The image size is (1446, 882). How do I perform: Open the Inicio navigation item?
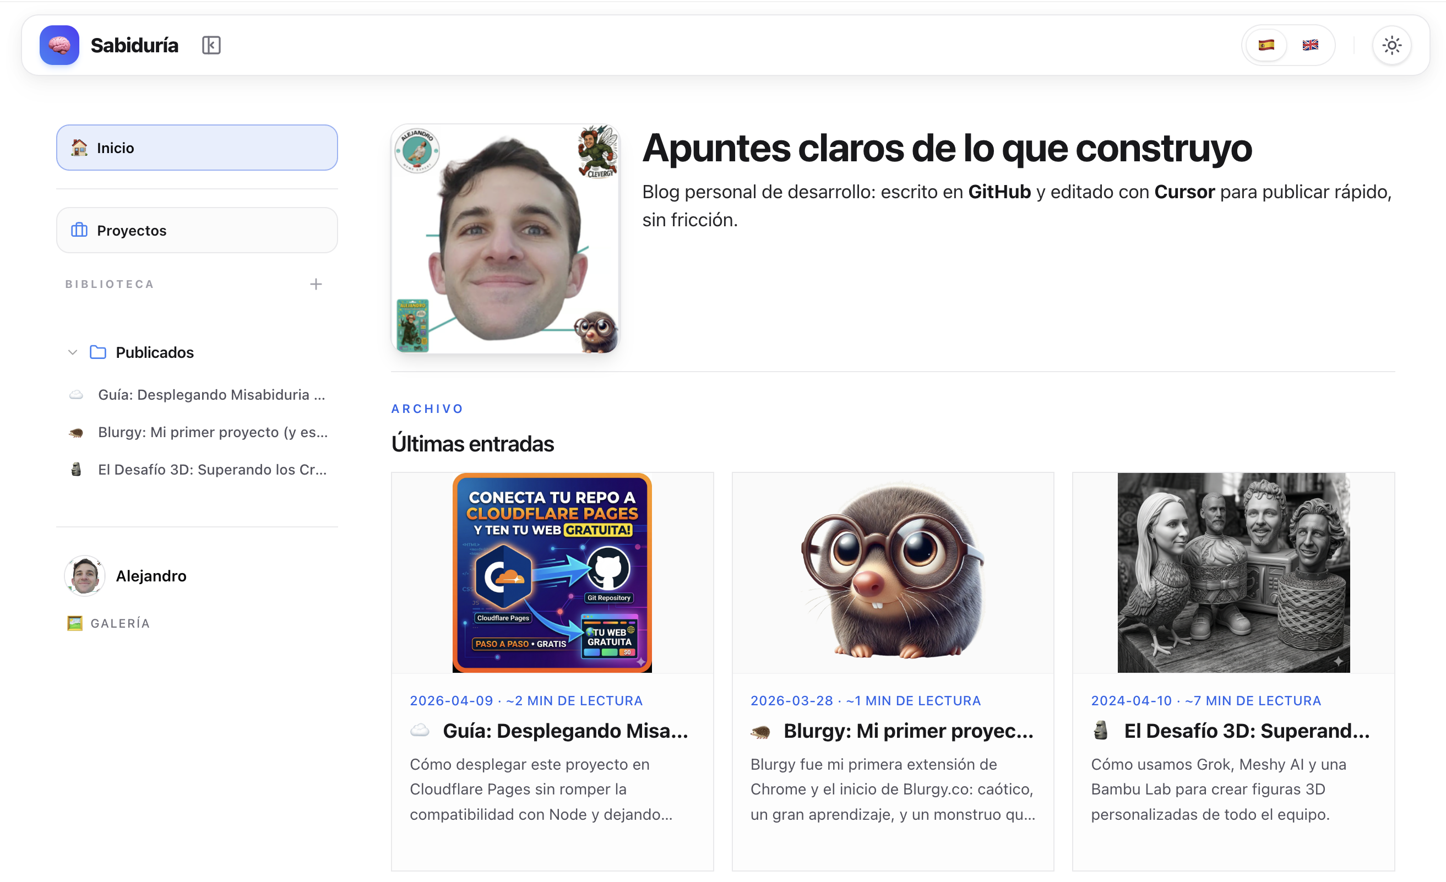197,148
